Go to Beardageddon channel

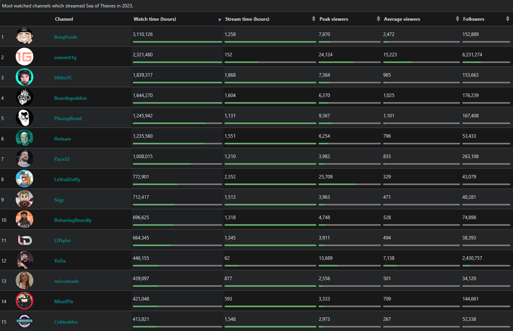pos(71,98)
